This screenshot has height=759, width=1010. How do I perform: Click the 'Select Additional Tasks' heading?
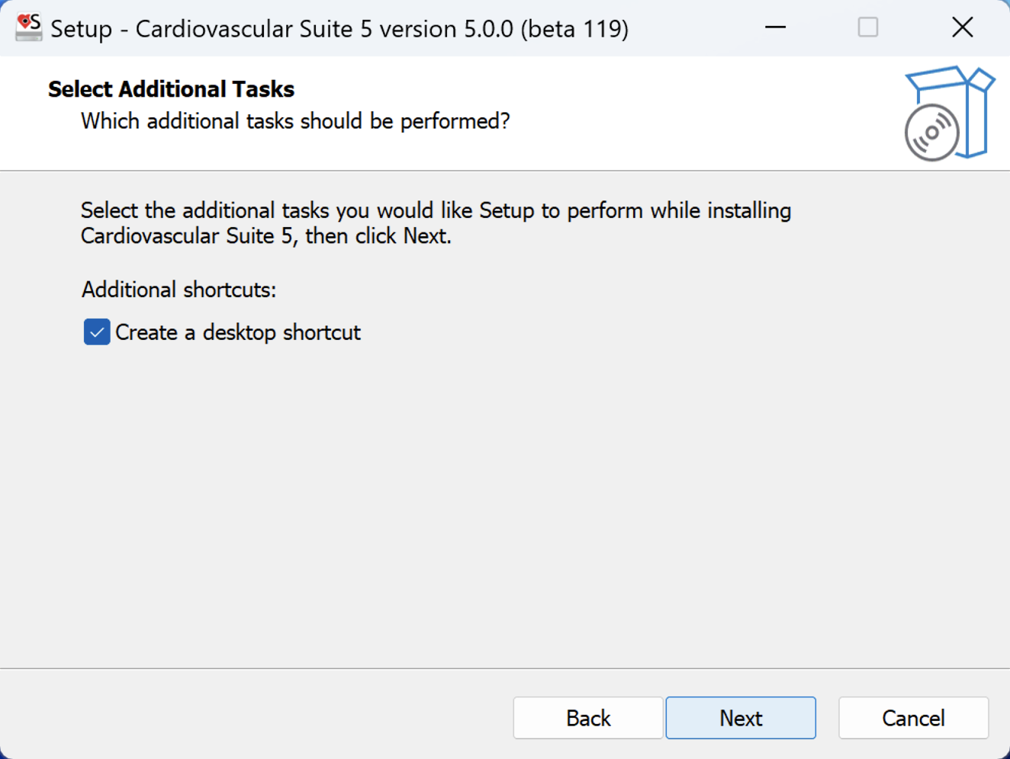(x=171, y=89)
